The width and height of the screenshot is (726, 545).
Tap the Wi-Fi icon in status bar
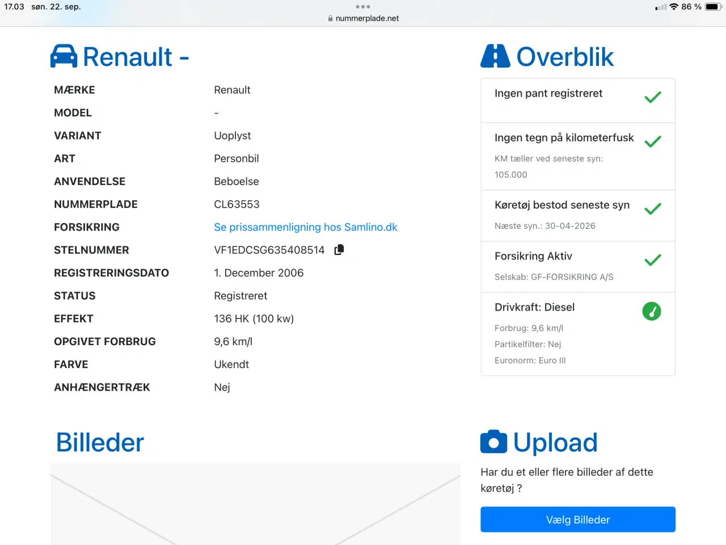tap(674, 7)
